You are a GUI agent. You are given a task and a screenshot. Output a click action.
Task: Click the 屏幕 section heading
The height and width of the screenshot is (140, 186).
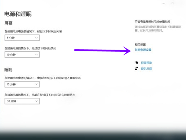pyautogui.click(x=8, y=23)
